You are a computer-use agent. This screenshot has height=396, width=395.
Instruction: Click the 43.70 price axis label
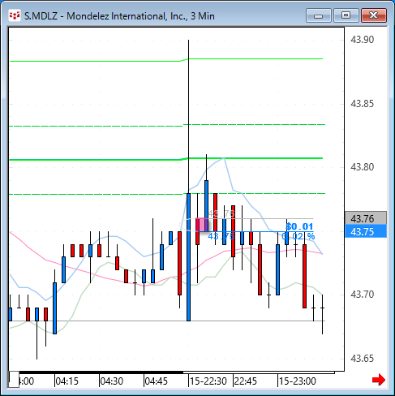click(x=363, y=295)
